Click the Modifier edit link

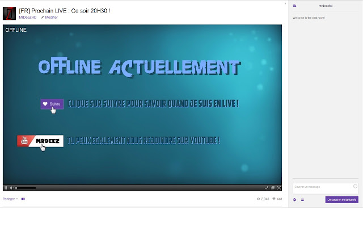49,18
